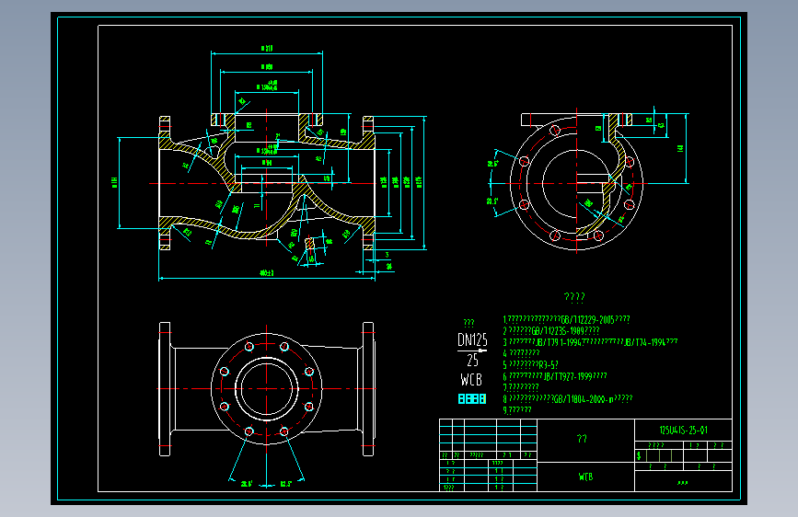
Task: Select the white DN125 text label
Action: [x=472, y=340]
